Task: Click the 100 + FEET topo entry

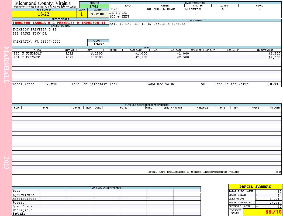Action: pyautogui.click(x=119, y=17)
